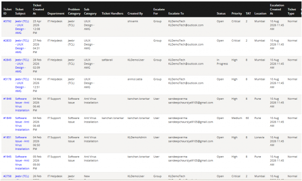
Task: Open subject link of ticket #1848
Action: (22, 104)
